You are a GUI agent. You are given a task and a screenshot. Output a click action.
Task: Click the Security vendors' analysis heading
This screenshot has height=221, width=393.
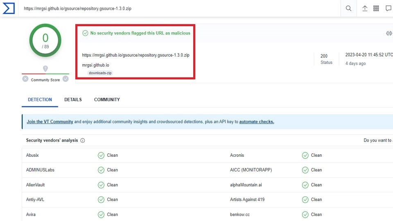(52, 140)
